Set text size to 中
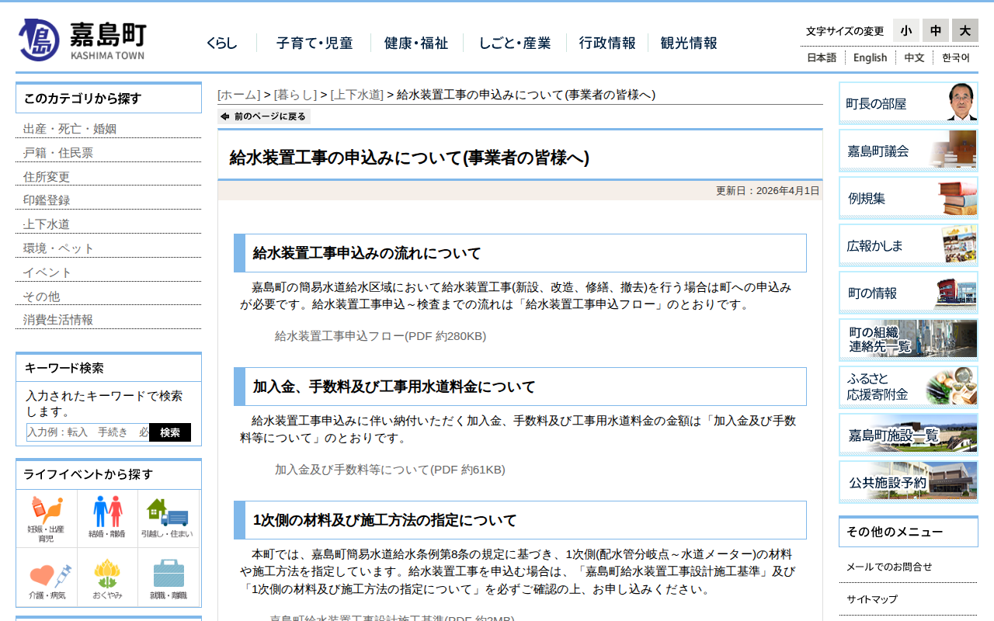 click(936, 30)
